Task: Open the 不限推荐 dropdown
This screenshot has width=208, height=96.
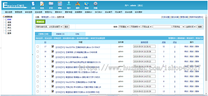Action: 135,27
